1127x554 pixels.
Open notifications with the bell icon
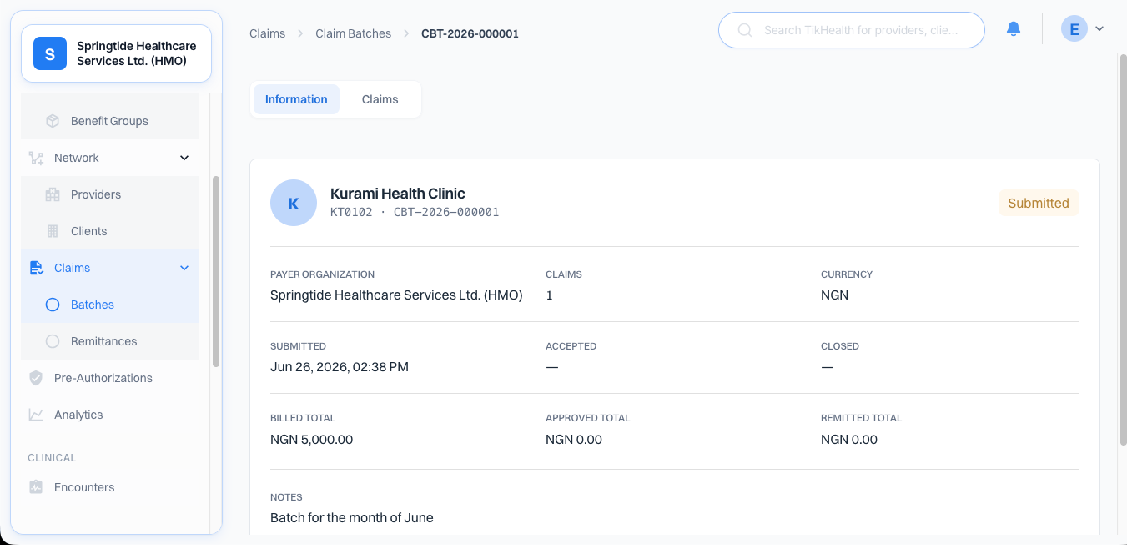(1014, 29)
